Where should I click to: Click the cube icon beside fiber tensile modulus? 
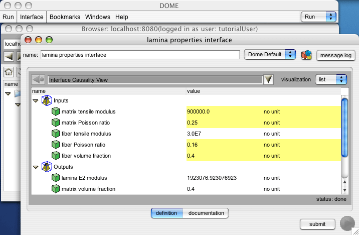[x=56, y=134]
